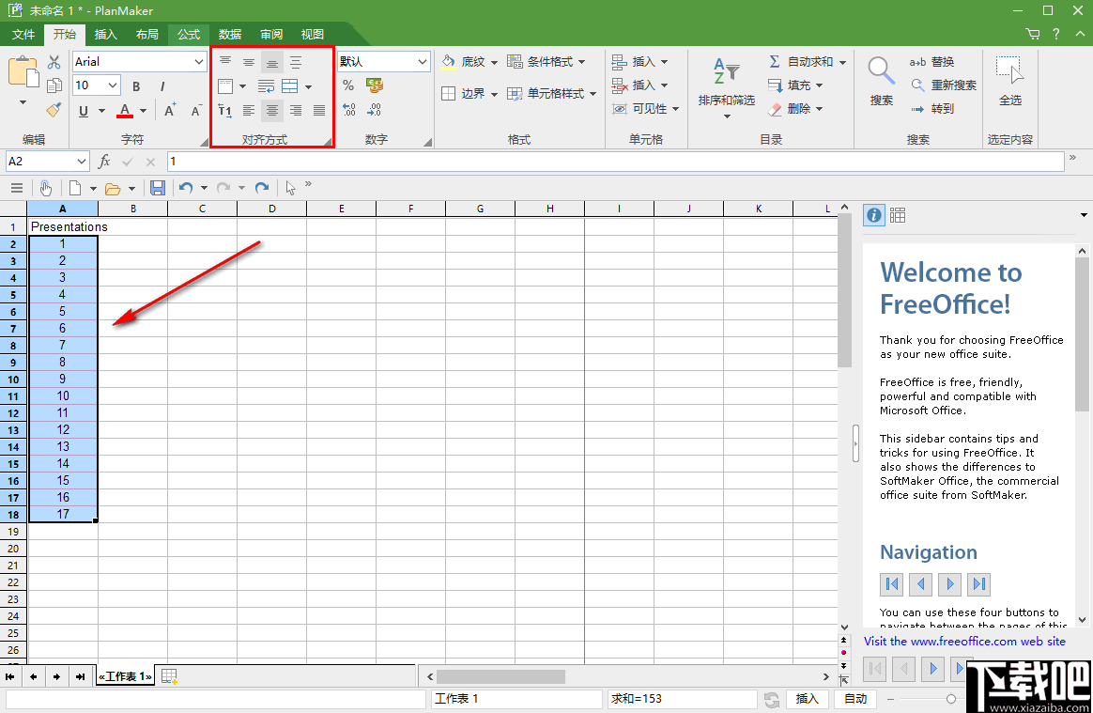
Task: Click the percent style icon
Action: pos(347,84)
